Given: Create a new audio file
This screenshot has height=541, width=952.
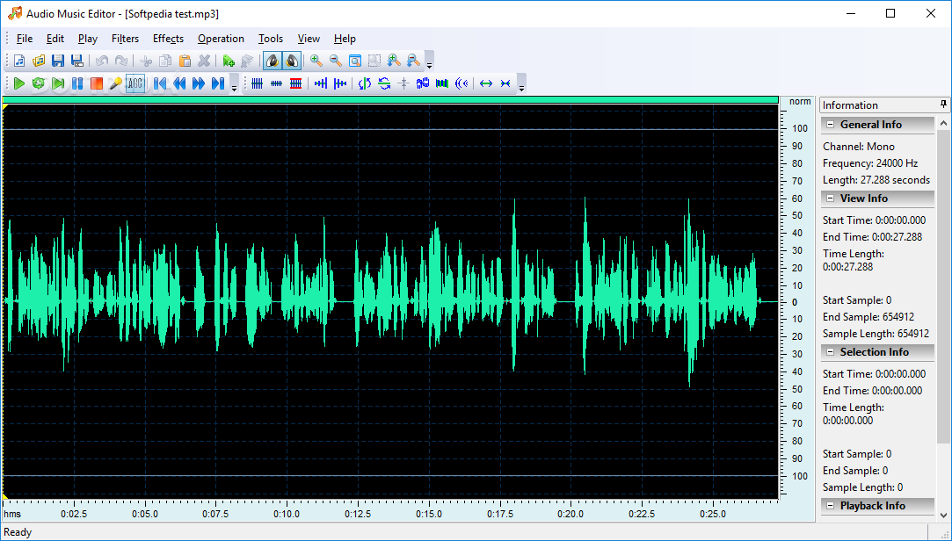Looking at the screenshot, I should (x=19, y=61).
